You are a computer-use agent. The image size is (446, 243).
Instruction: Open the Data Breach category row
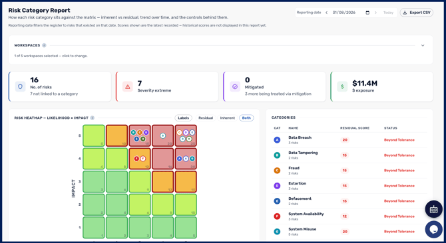coord(349,140)
